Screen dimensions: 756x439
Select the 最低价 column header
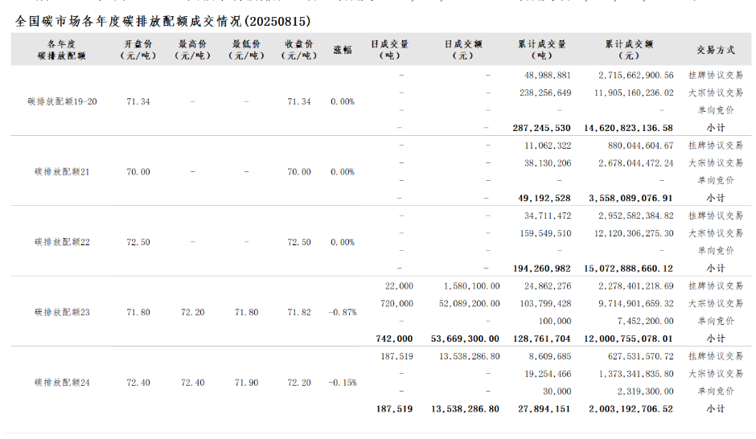click(x=246, y=50)
